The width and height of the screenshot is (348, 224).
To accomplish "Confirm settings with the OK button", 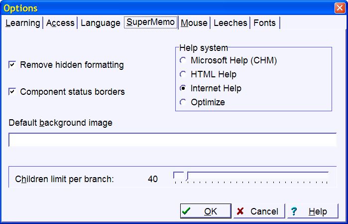I will [206, 211].
